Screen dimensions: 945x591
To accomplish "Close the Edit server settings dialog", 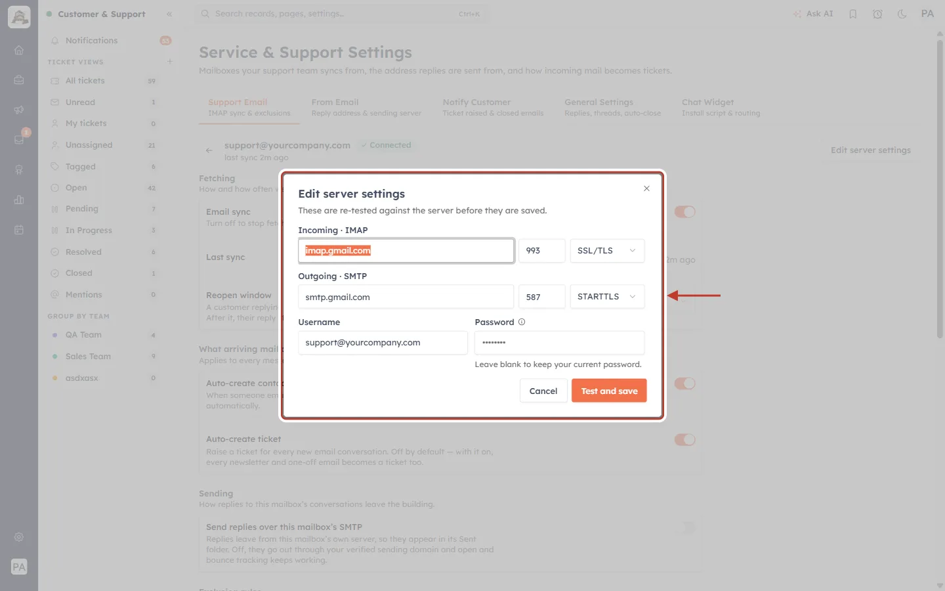I will point(646,188).
